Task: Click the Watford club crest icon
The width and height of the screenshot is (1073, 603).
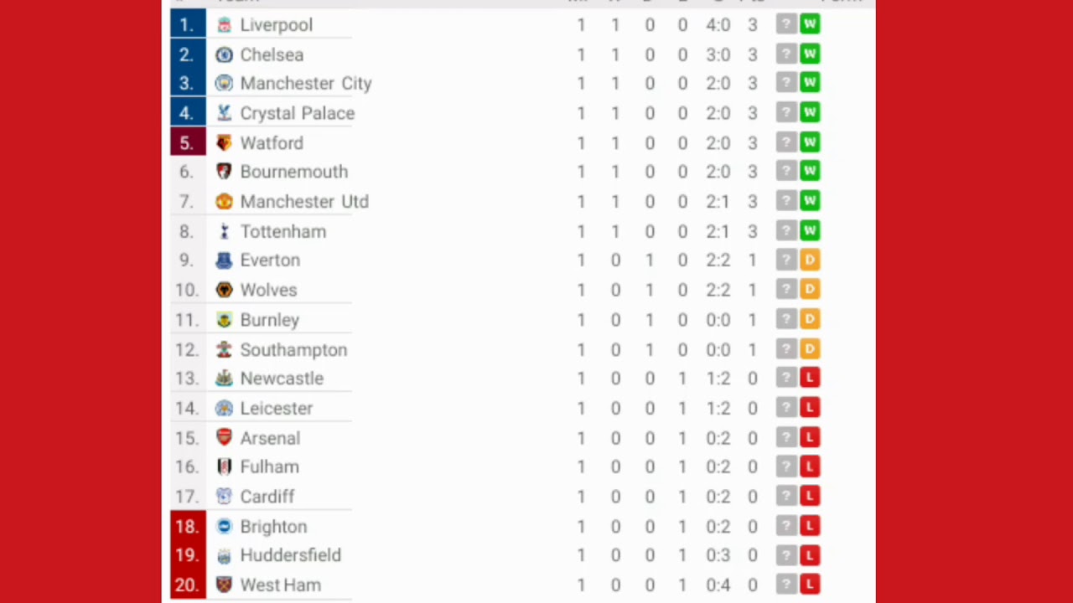Action: [x=224, y=143]
